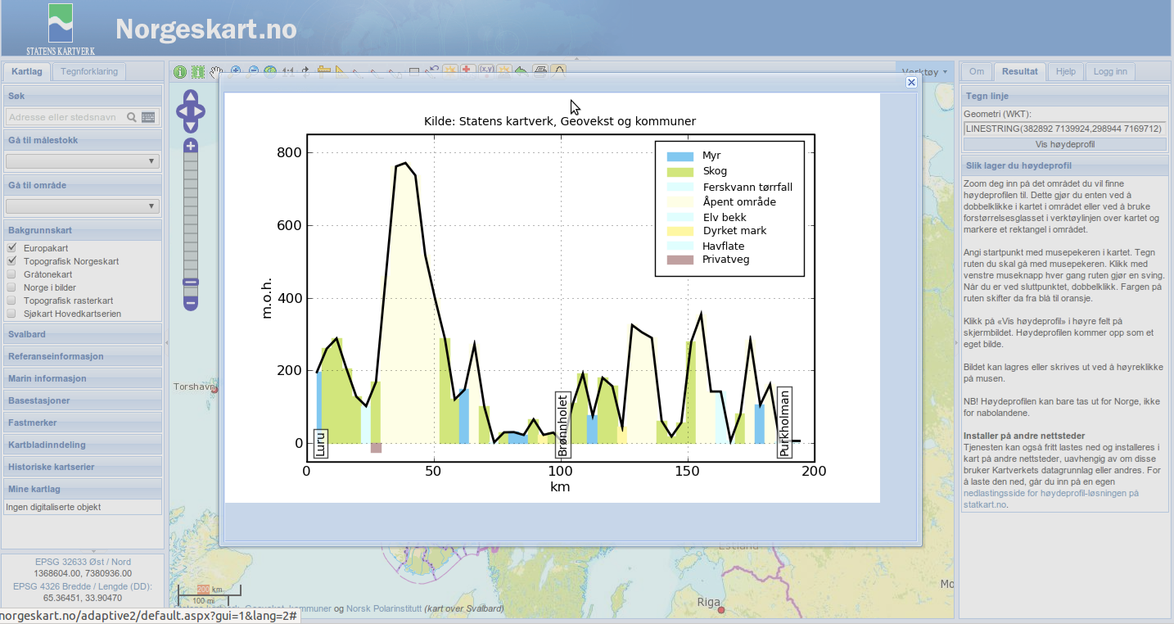Enable the Topografisk rasterkart layer
Screen dimensions: 1174x624
(11, 300)
